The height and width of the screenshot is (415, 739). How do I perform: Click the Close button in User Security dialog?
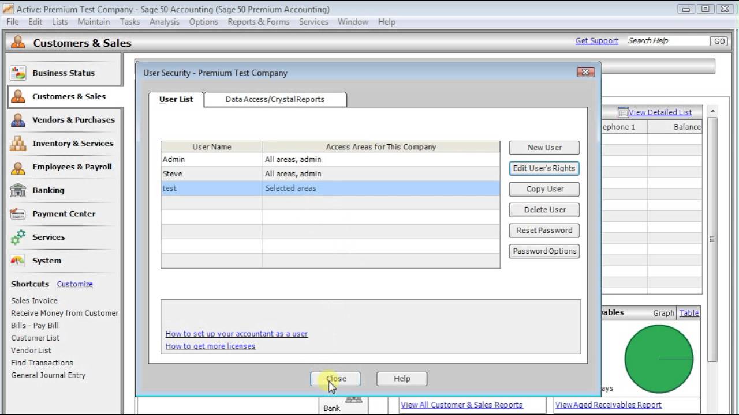tap(335, 379)
